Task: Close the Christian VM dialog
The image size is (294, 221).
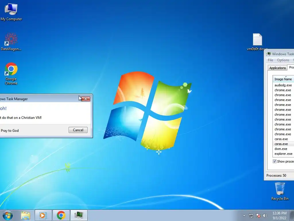Action: [x=86, y=99]
